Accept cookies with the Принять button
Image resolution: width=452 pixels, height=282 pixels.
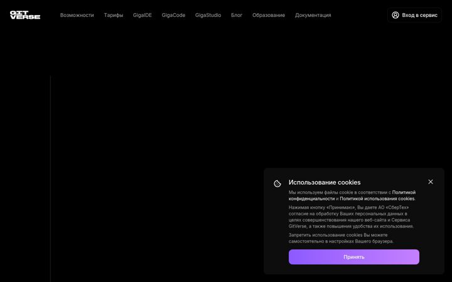(x=354, y=257)
